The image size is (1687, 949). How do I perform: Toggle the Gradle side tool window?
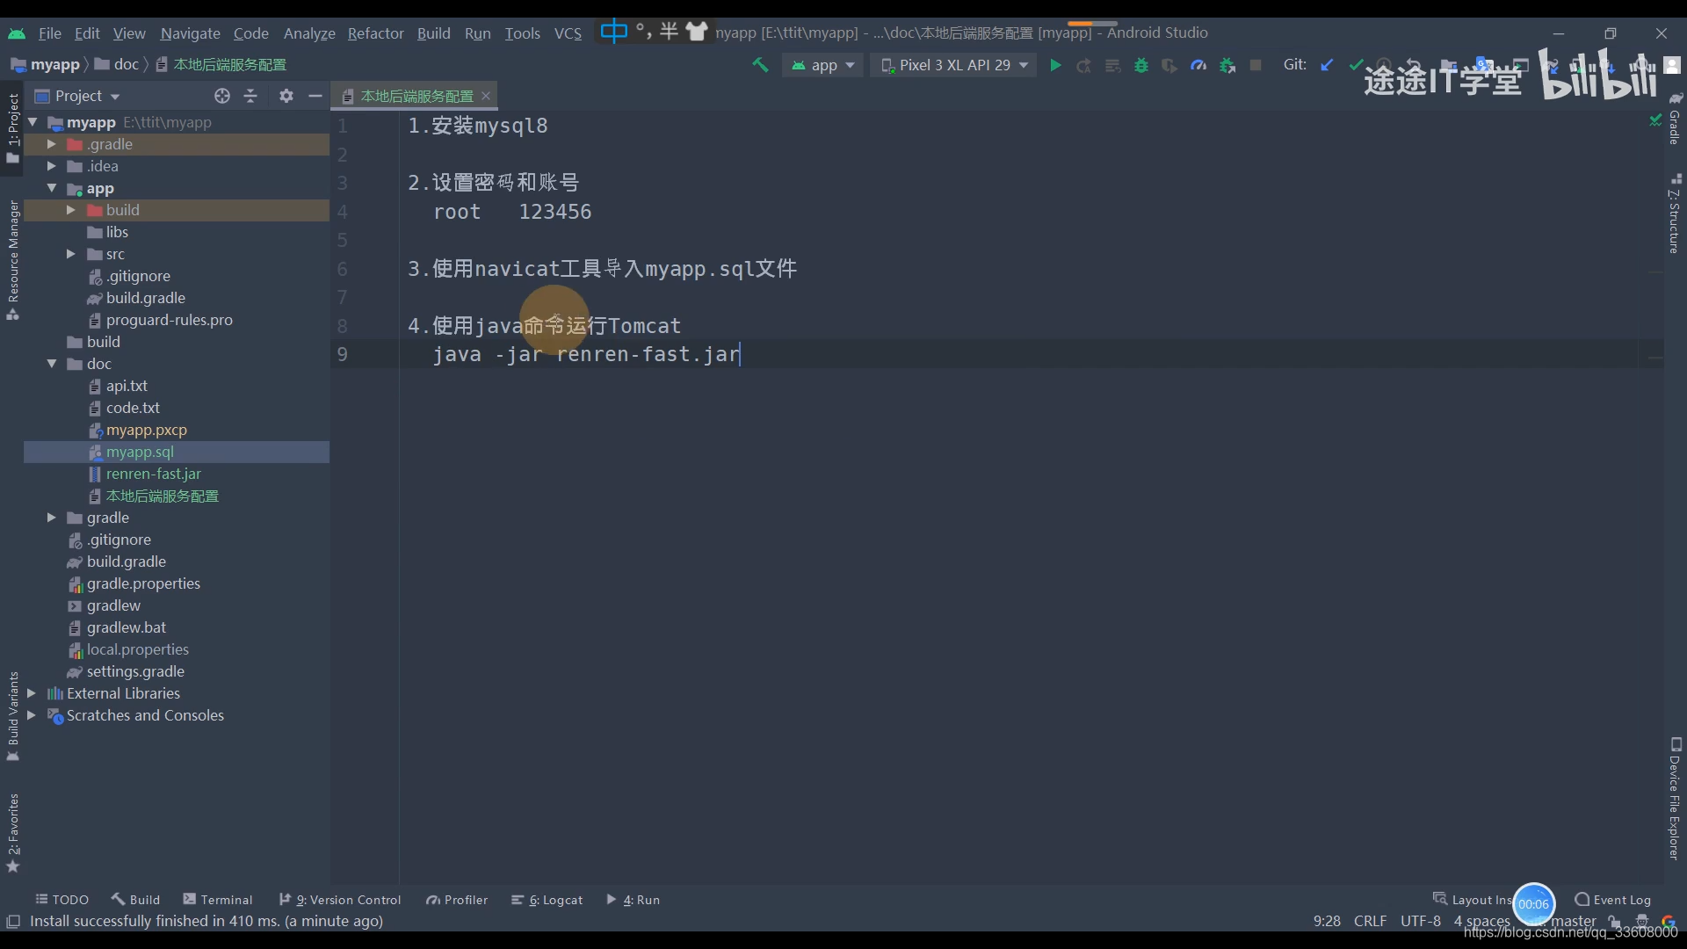(x=1675, y=118)
